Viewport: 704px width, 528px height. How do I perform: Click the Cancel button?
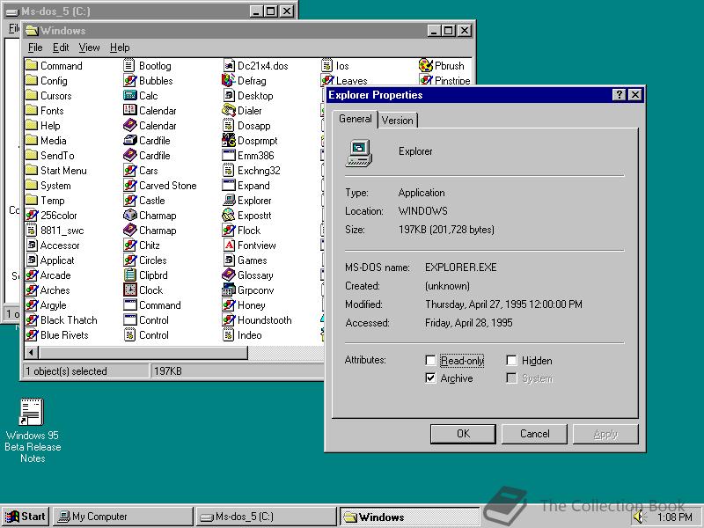[x=534, y=434]
